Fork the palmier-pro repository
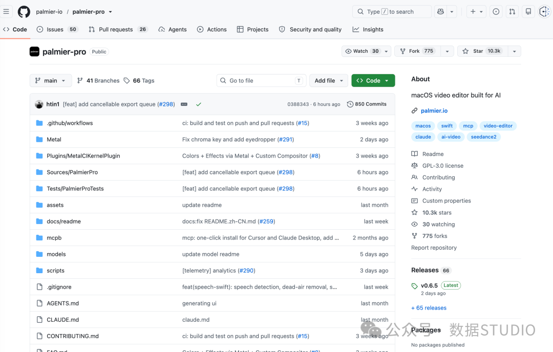 tap(418, 51)
